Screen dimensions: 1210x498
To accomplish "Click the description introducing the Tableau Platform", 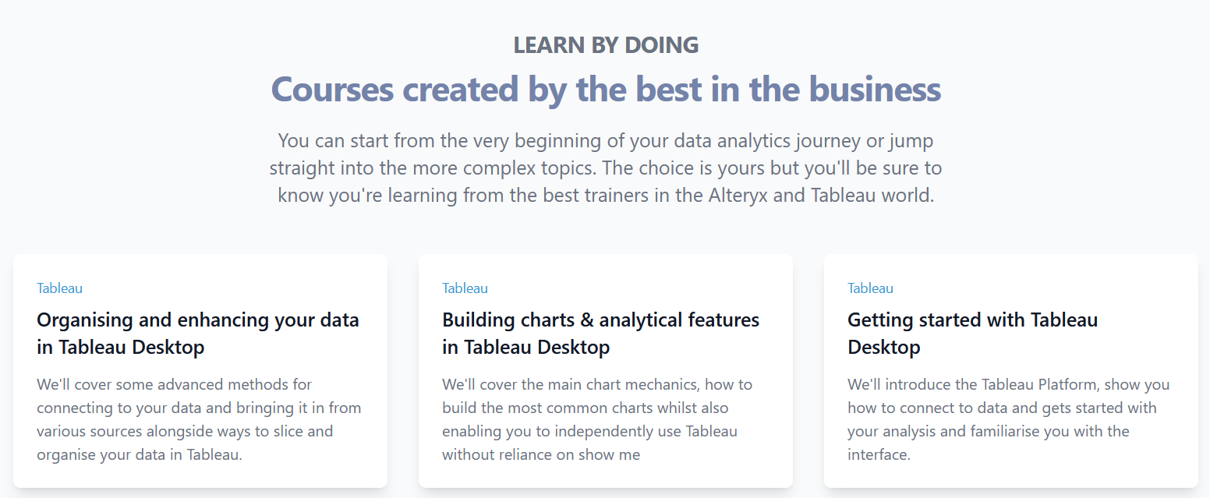I will coord(1008,419).
